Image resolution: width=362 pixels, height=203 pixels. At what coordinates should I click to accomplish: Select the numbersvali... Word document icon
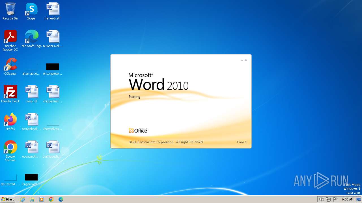tap(53, 39)
